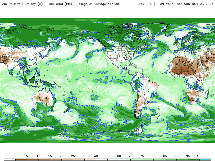Screen dimensions: 215x161
Task: Click the '25' label on the color scale
Action: (x=73, y=156)
